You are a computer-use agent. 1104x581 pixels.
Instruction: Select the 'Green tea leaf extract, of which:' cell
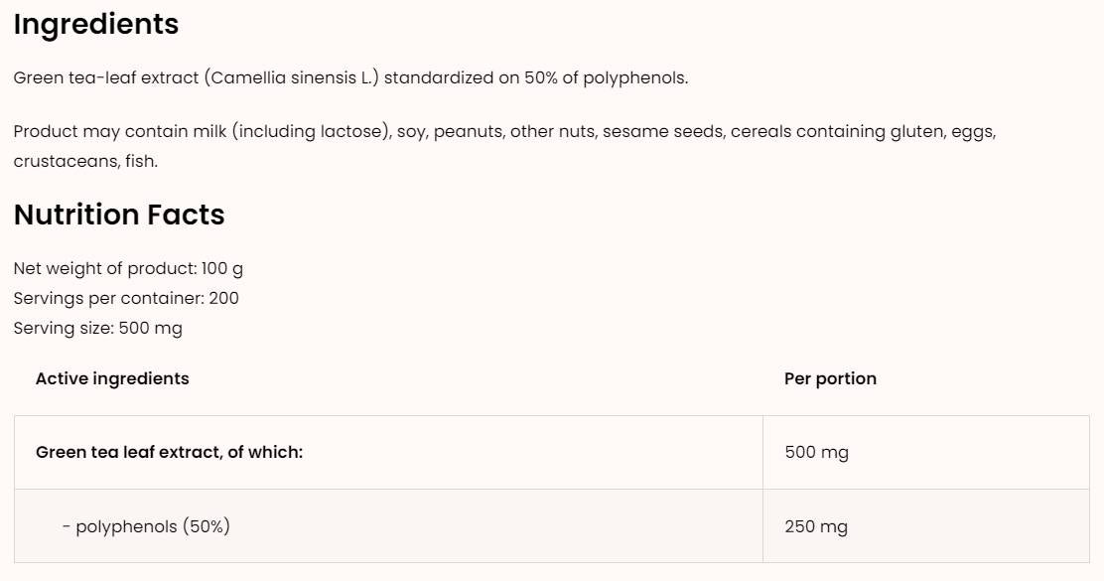tap(169, 452)
